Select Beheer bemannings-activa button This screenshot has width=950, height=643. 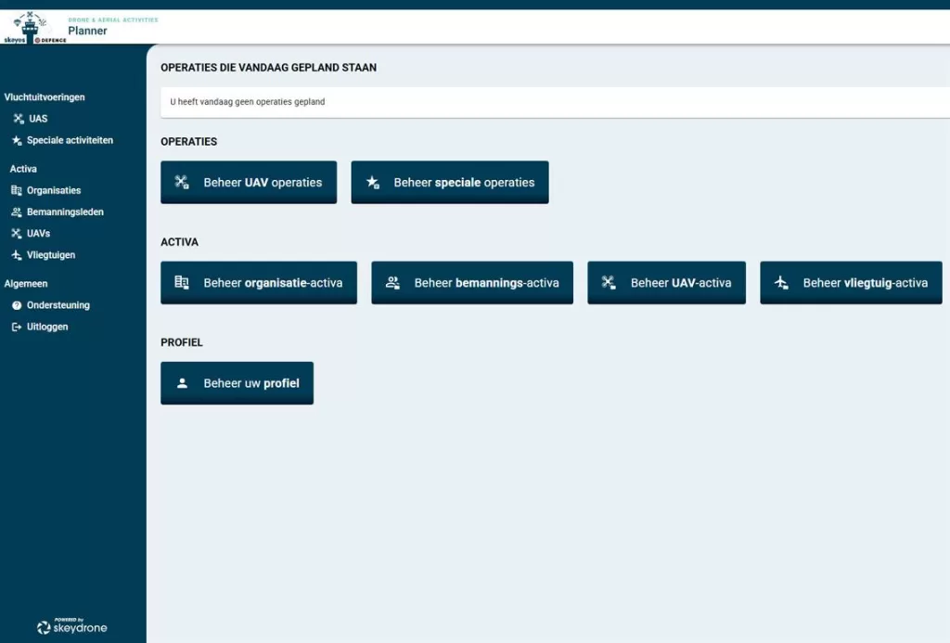click(x=471, y=283)
